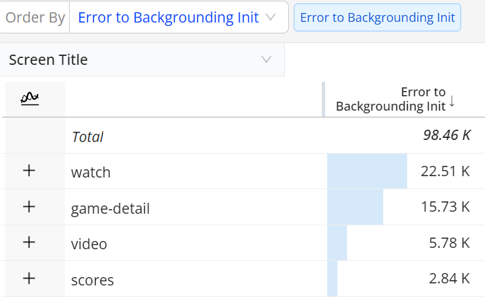Screen dimensions: 485x297
Task: Click the 5.78 K video value
Action: 445,243
